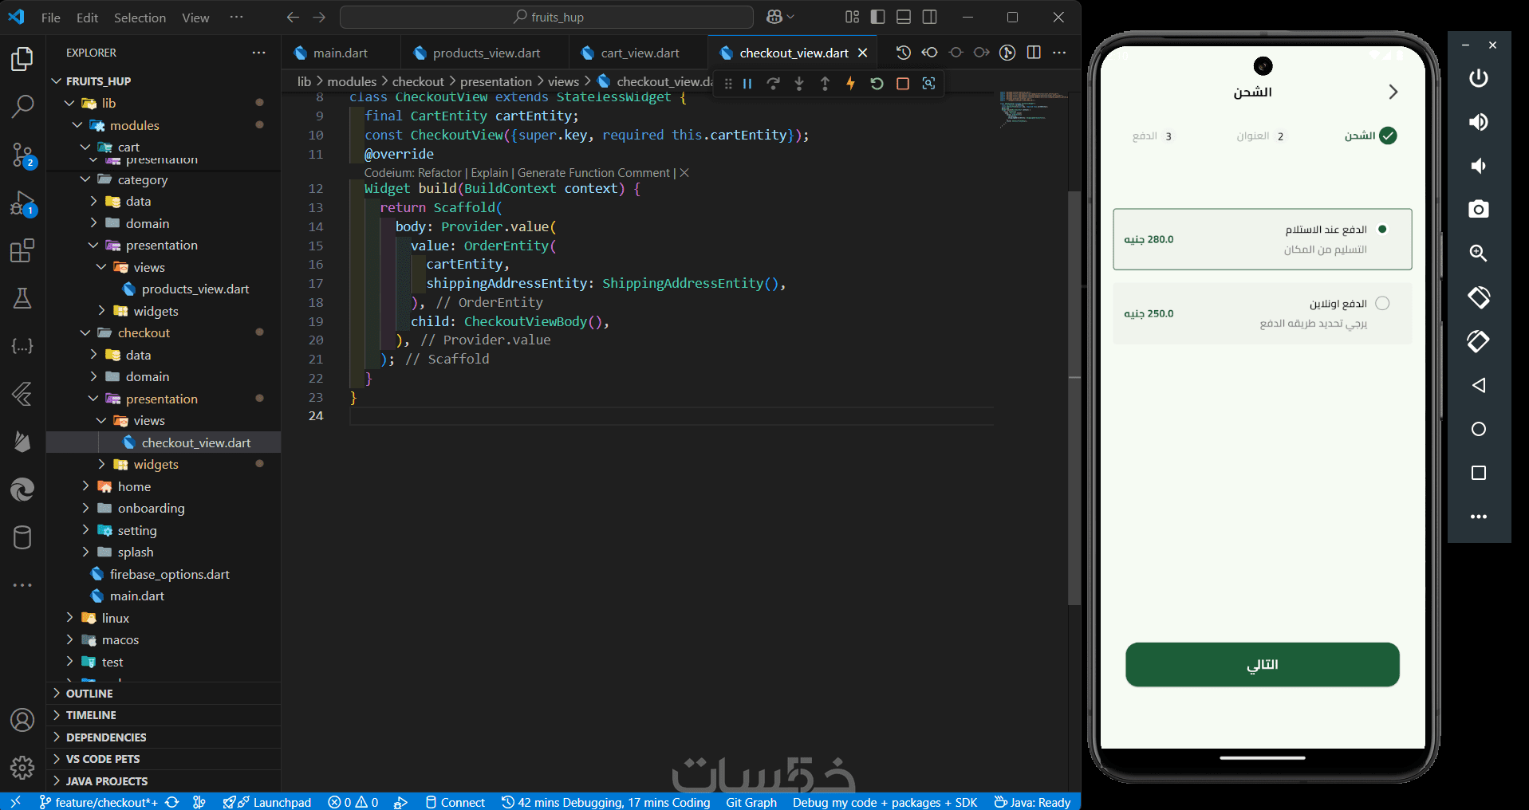Restart the debug session

[877, 84]
